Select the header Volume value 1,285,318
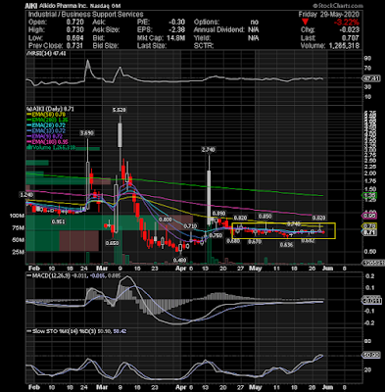 344,46
